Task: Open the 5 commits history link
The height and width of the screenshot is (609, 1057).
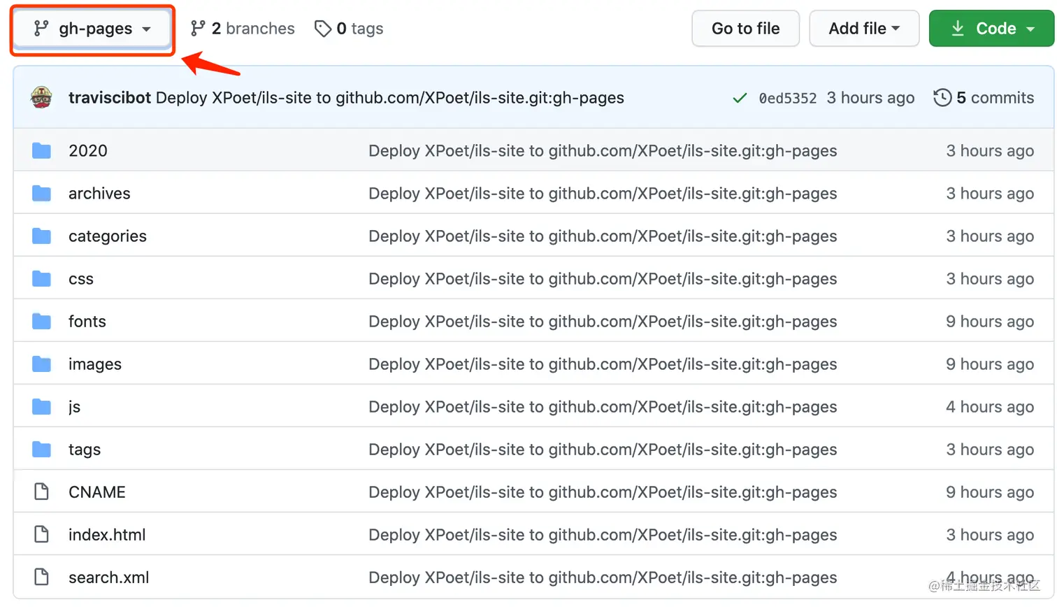Action: [x=984, y=98]
